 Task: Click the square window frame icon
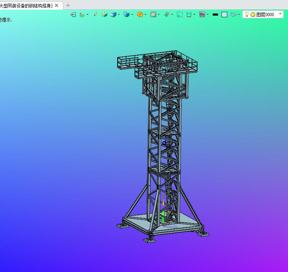point(180,15)
